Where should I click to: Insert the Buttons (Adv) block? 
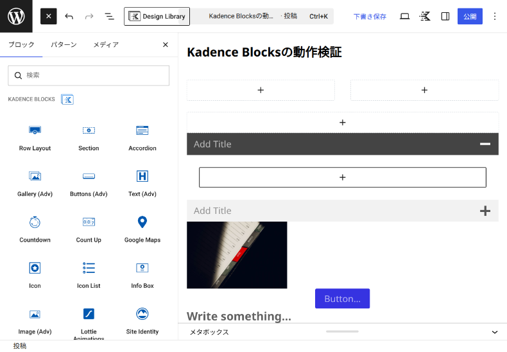[x=89, y=184]
